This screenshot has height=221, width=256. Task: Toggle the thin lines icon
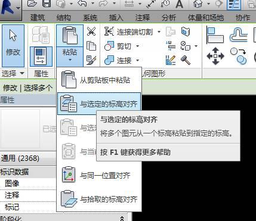(234, 4)
